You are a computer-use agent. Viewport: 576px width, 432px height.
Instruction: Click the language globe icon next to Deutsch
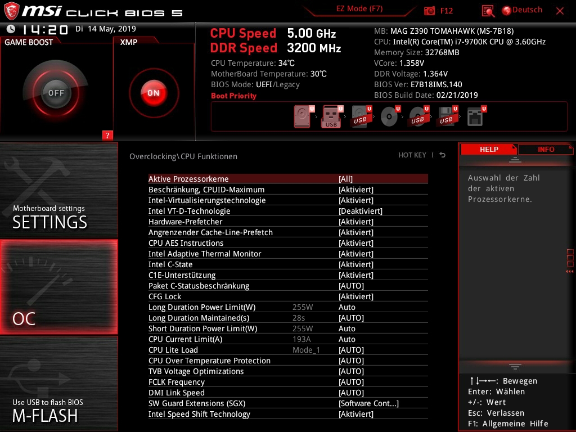coord(506,11)
